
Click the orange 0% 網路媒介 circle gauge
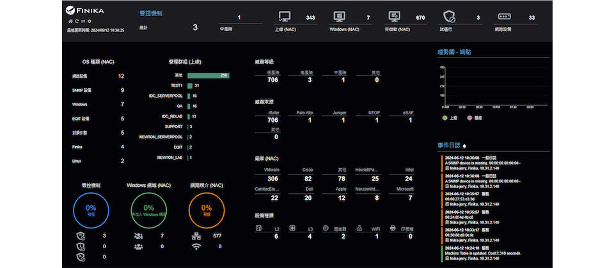207,210
